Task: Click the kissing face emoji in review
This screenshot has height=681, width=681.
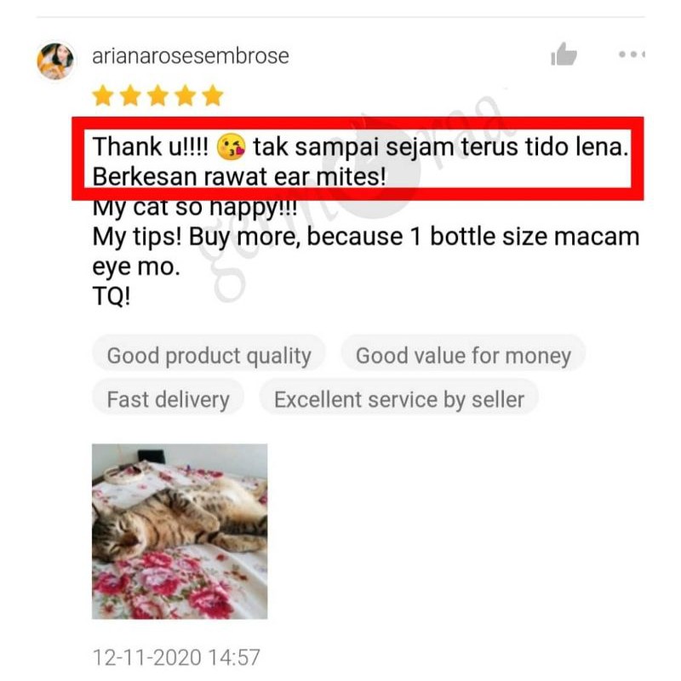Action: (x=231, y=146)
